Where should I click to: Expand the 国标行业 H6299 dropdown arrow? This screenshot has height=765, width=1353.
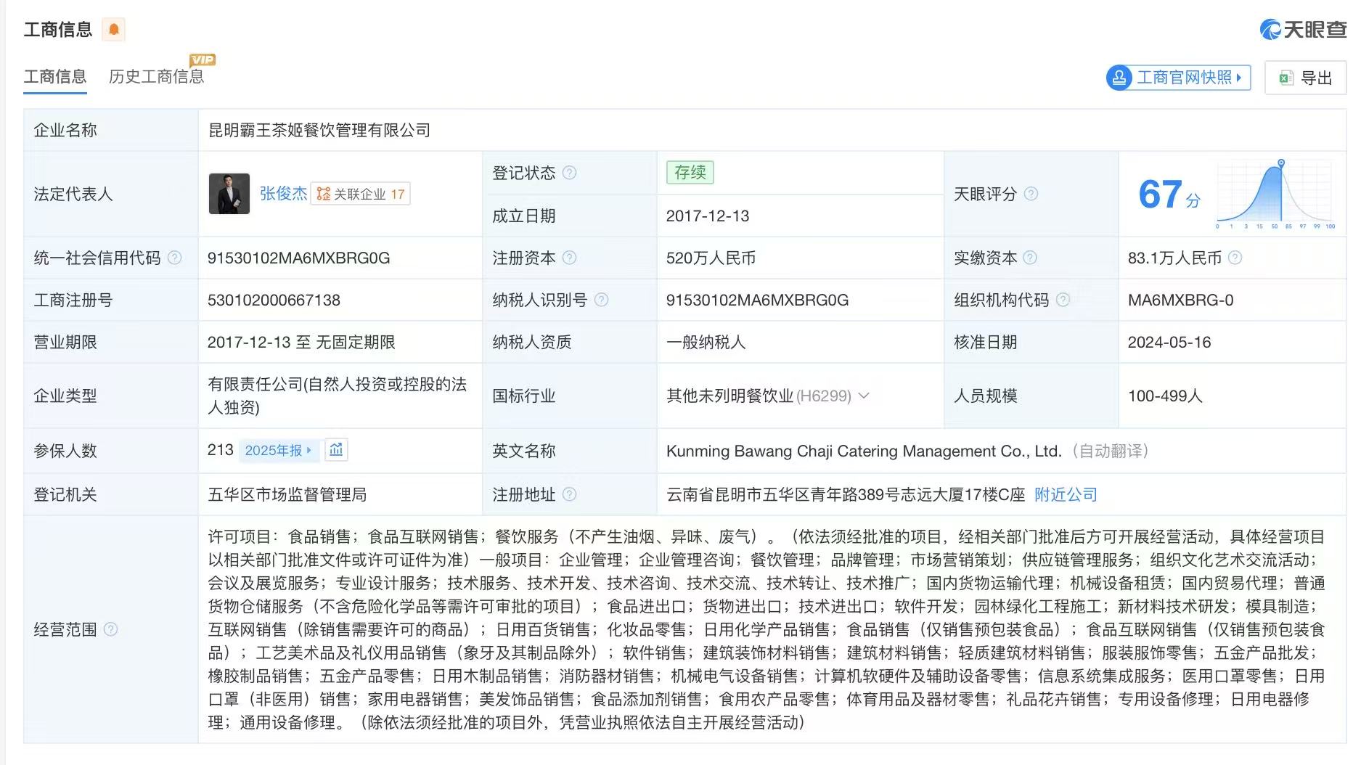864,396
